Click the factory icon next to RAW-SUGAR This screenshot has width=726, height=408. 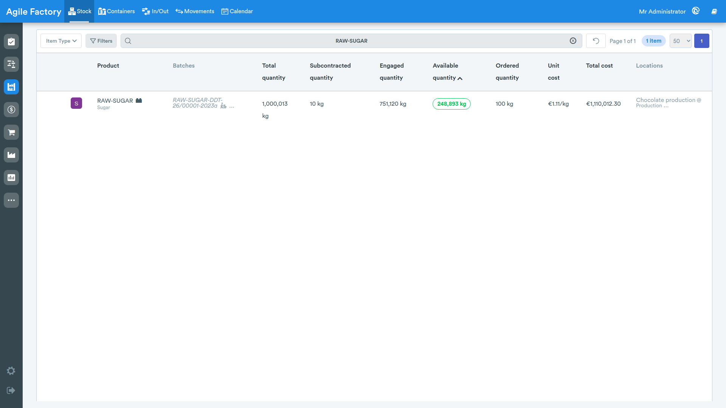(x=139, y=100)
